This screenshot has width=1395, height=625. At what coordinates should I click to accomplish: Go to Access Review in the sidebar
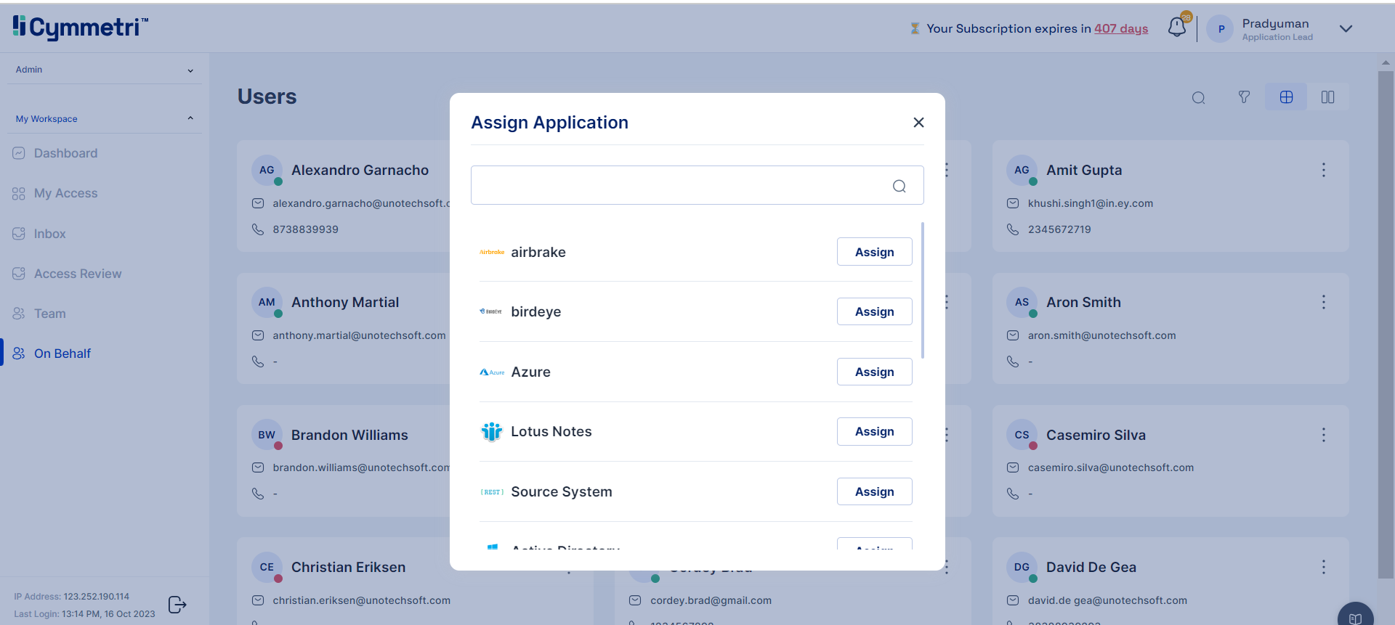point(78,274)
